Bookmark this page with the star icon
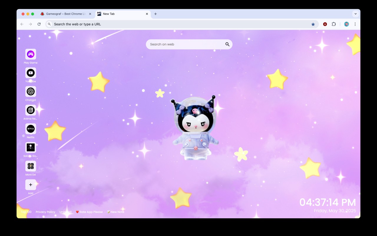Viewport: 377px width, 236px height. (313, 24)
